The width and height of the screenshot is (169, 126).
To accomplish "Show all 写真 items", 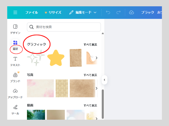I will (x=90, y=75).
